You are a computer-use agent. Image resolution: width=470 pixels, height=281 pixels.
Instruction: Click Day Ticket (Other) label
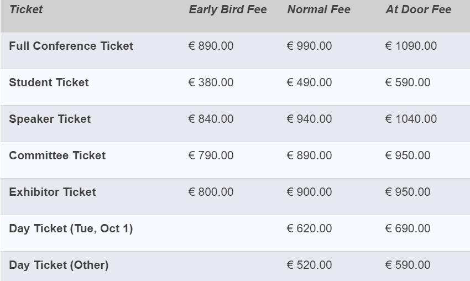[59, 265]
